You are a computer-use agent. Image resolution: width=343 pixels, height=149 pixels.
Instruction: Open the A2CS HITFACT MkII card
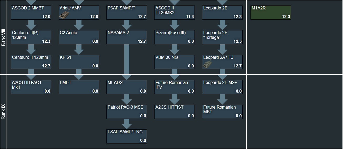(31, 87)
